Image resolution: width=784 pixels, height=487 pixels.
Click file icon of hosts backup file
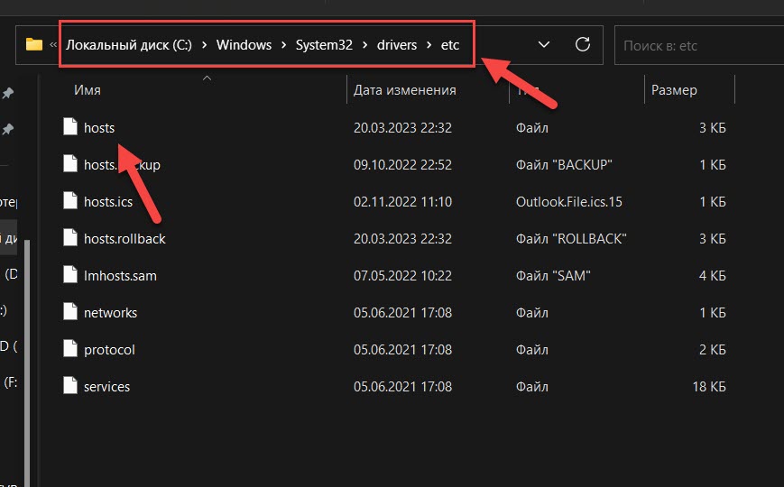click(70, 163)
